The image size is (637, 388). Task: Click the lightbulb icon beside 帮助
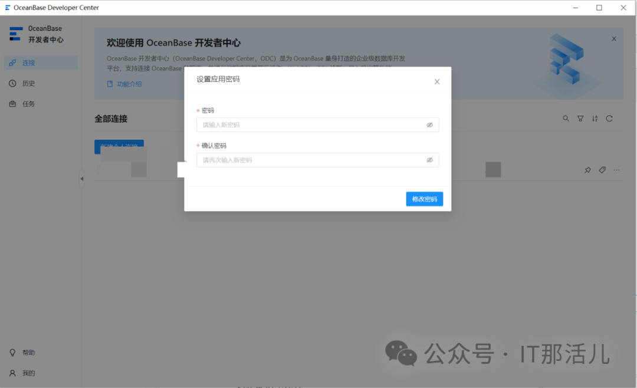(12, 353)
